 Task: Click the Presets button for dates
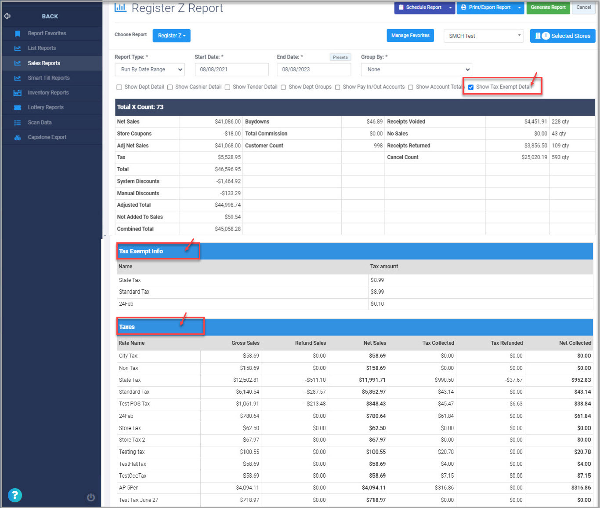point(340,57)
